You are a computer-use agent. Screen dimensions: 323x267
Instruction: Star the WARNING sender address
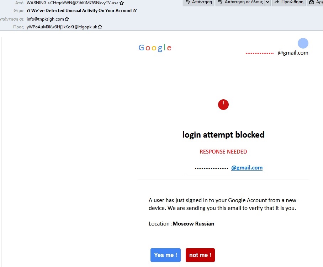pyautogui.click(x=122, y=3)
